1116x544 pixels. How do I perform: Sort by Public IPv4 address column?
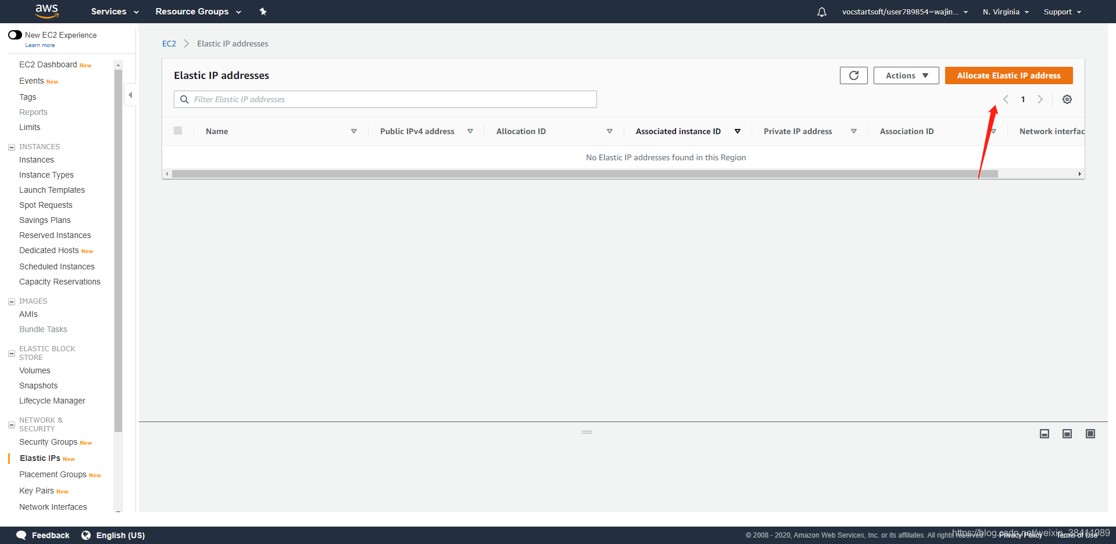coord(470,131)
